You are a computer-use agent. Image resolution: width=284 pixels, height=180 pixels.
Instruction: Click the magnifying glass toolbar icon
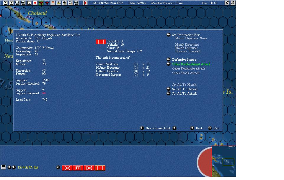click(x=71, y=3)
